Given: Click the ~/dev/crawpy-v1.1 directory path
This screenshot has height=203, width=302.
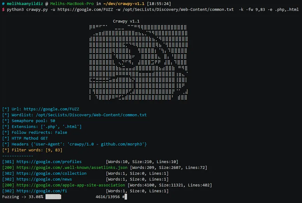Looking at the screenshot, I should pyautogui.click(x=124, y=4).
